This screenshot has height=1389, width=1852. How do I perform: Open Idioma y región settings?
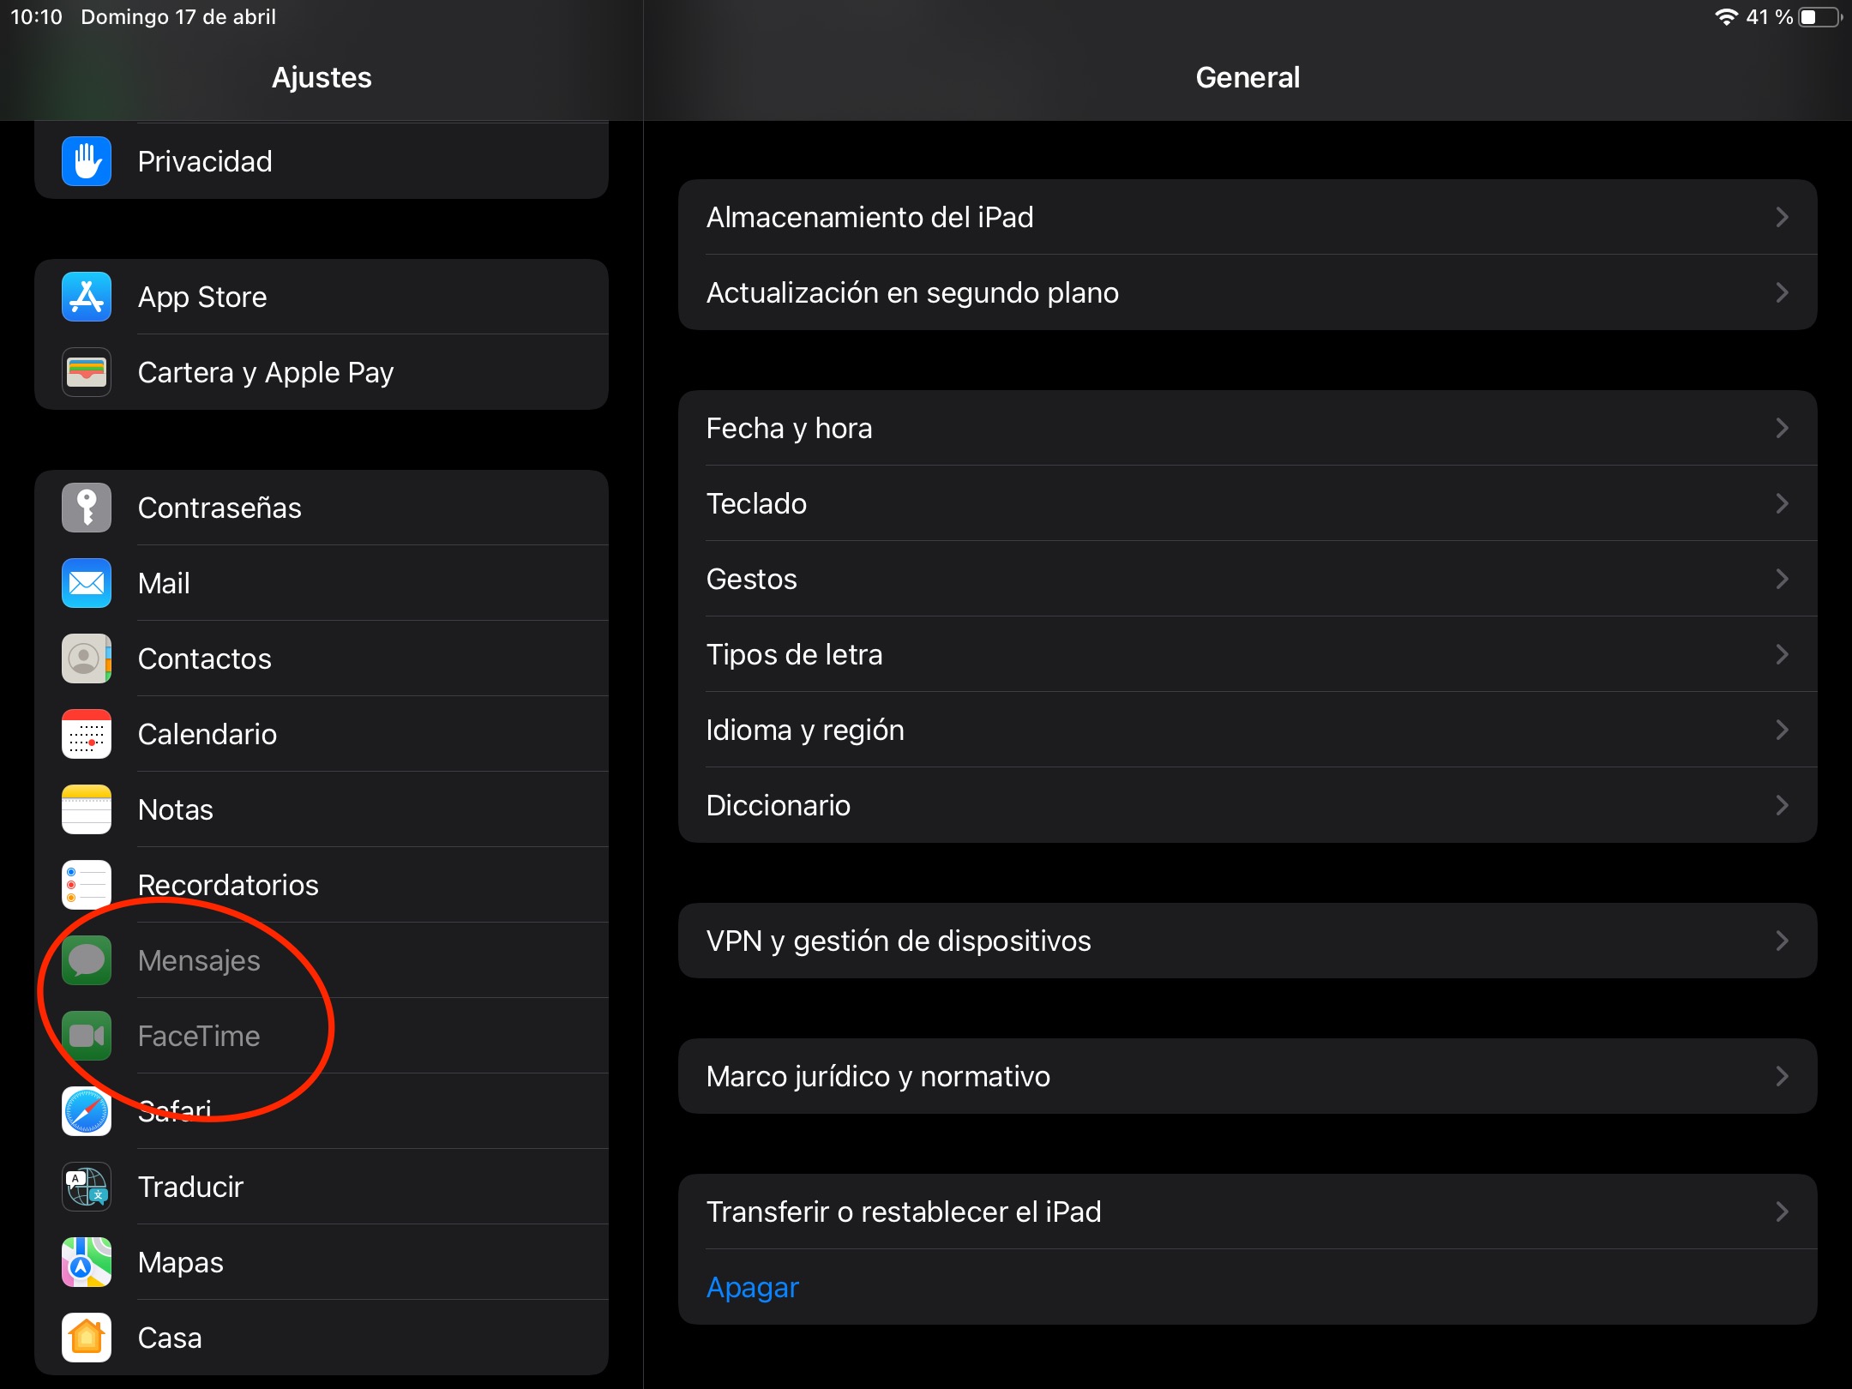point(1248,730)
